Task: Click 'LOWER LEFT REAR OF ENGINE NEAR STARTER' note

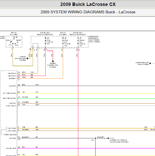Action: [x=119, y=141]
